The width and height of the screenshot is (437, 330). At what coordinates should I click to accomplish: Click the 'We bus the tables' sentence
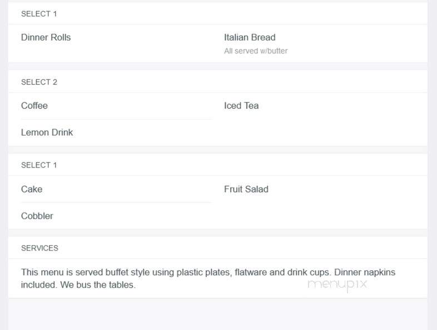tap(98, 285)
